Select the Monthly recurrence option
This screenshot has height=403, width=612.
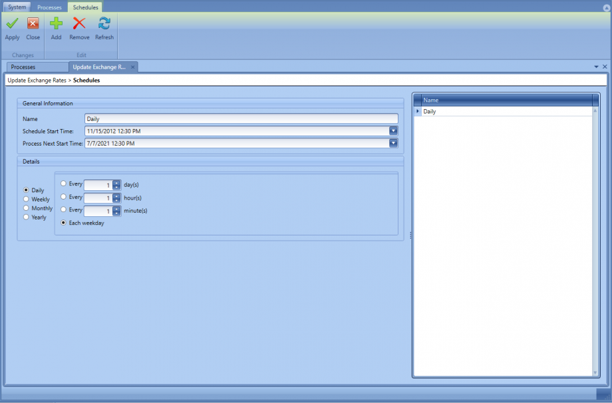(25, 207)
